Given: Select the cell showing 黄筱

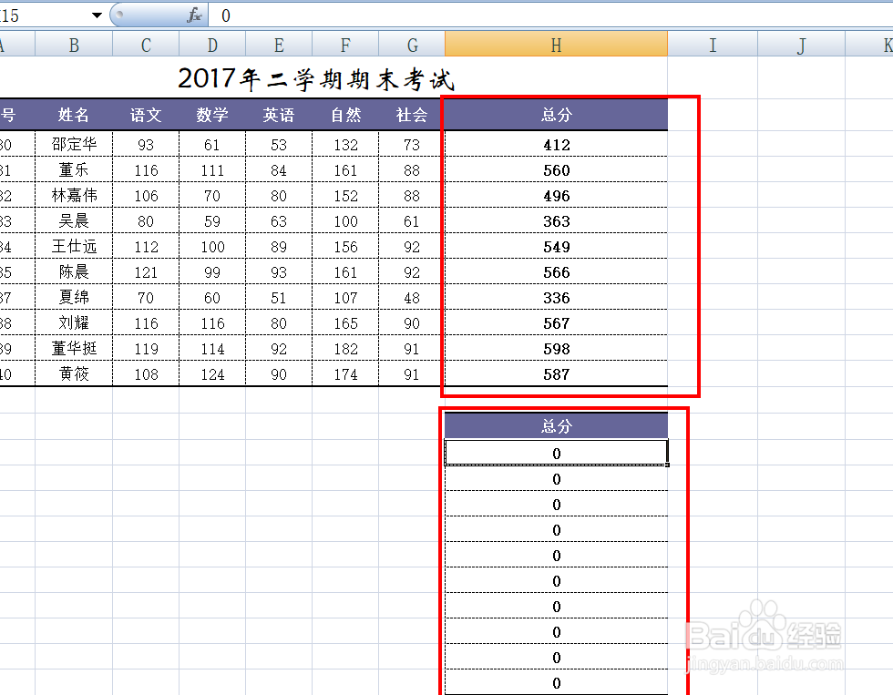Looking at the screenshot, I should click(73, 373).
